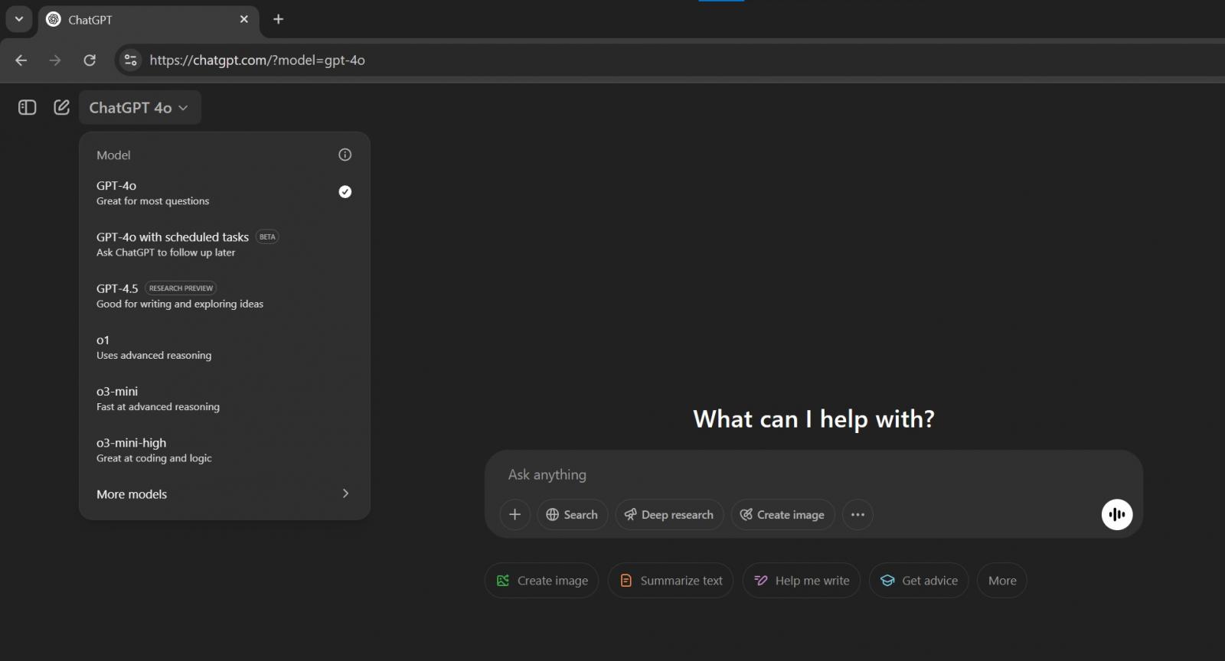The image size is (1225, 661).
Task: Click the RESEARCH PREVIEW badge
Action: click(x=181, y=288)
